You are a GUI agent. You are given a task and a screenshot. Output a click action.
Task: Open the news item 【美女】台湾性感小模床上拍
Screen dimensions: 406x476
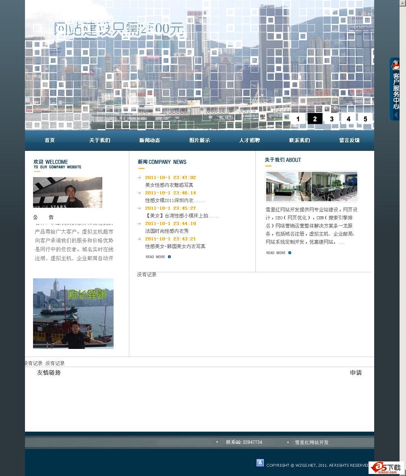tap(182, 216)
